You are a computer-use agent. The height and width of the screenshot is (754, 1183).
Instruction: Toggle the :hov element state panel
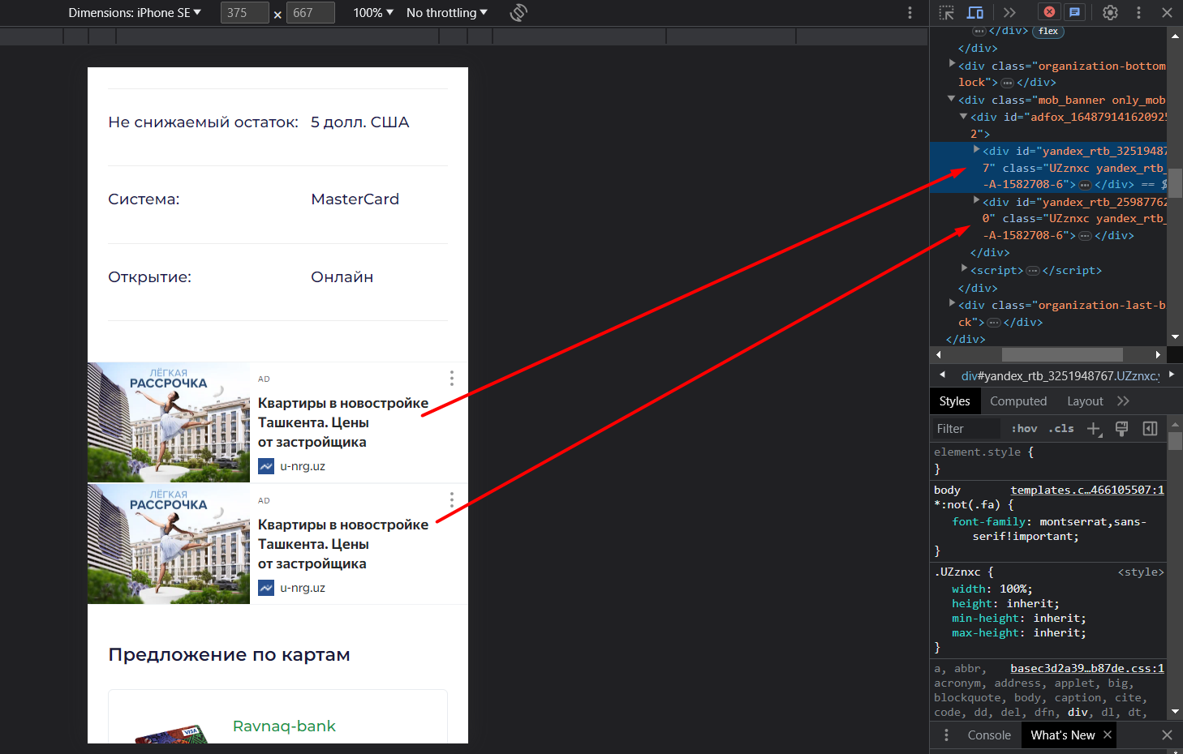coord(1024,428)
